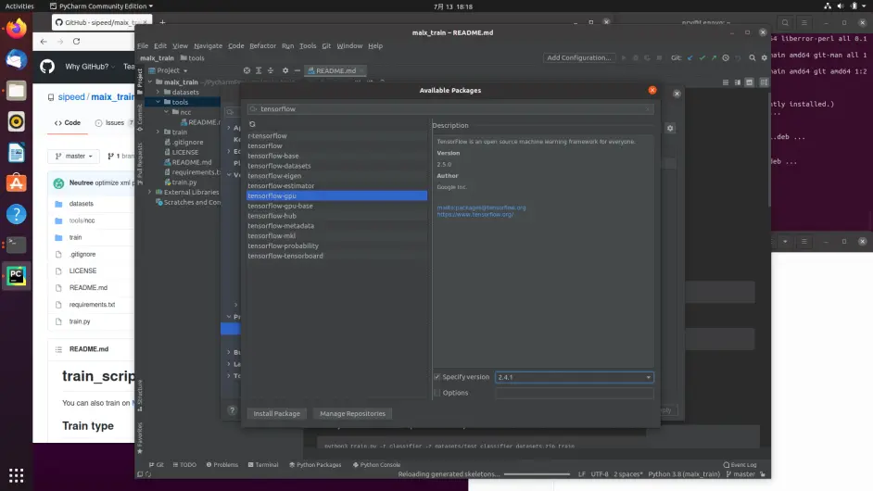
Task: Enable the Options checkbox
Action: [437, 393]
